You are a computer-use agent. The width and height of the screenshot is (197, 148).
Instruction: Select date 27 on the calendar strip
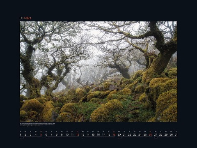click(156, 134)
